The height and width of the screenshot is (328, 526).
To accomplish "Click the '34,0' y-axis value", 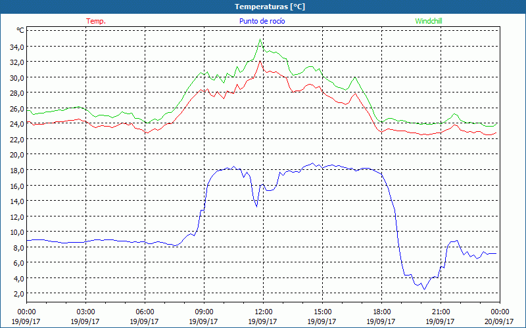I will (x=17, y=47).
